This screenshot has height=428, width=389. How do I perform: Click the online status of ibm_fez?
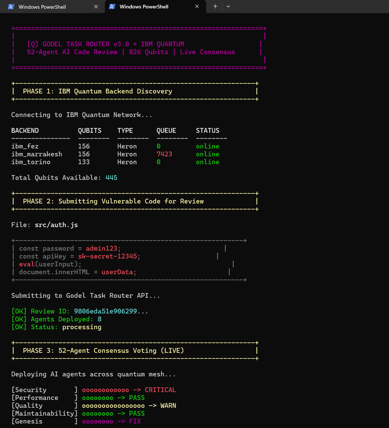coord(207,146)
